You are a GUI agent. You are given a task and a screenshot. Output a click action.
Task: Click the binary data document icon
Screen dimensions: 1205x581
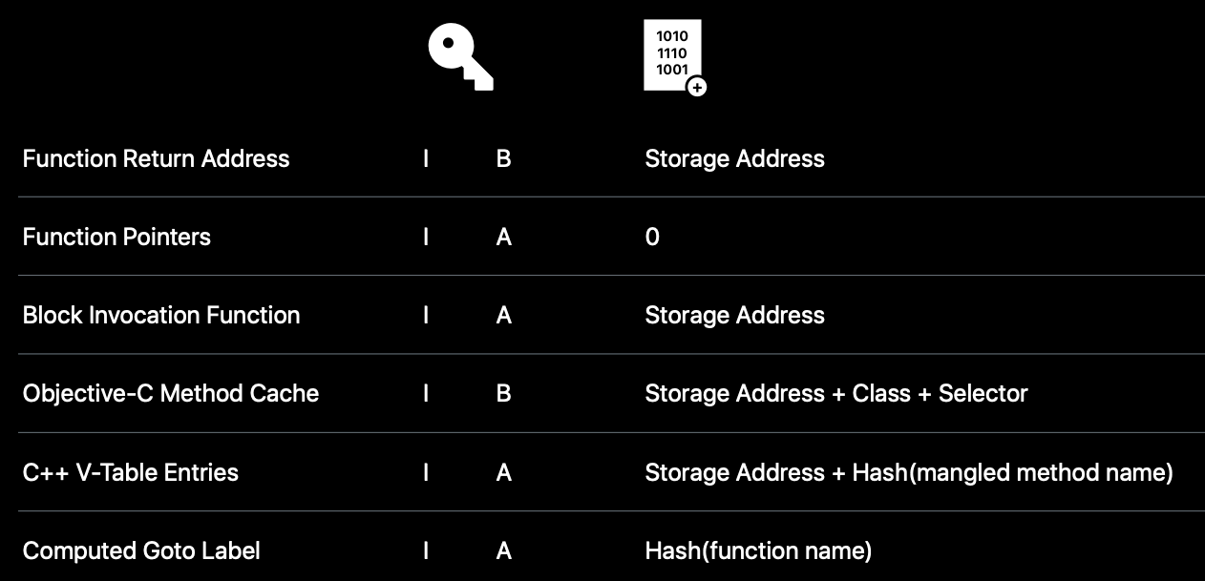pyautogui.click(x=673, y=56)
